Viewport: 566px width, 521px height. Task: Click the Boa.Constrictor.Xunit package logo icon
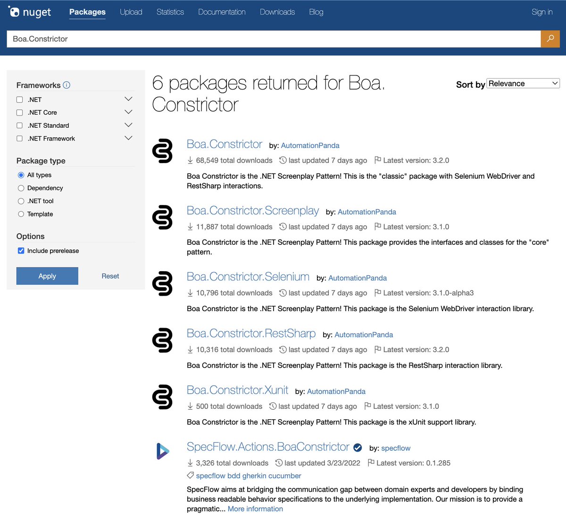coord(163,397)
